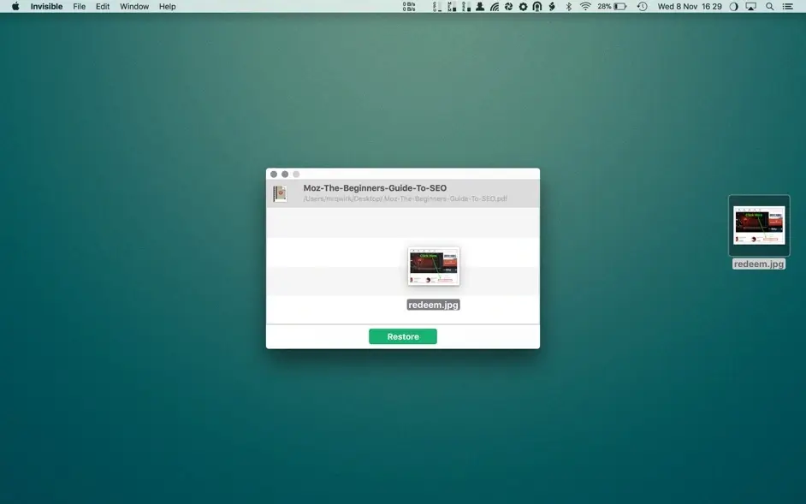The image size is (806, 504).
Task: Click the gear menu bar icon
Action: [x=523, y=7]
